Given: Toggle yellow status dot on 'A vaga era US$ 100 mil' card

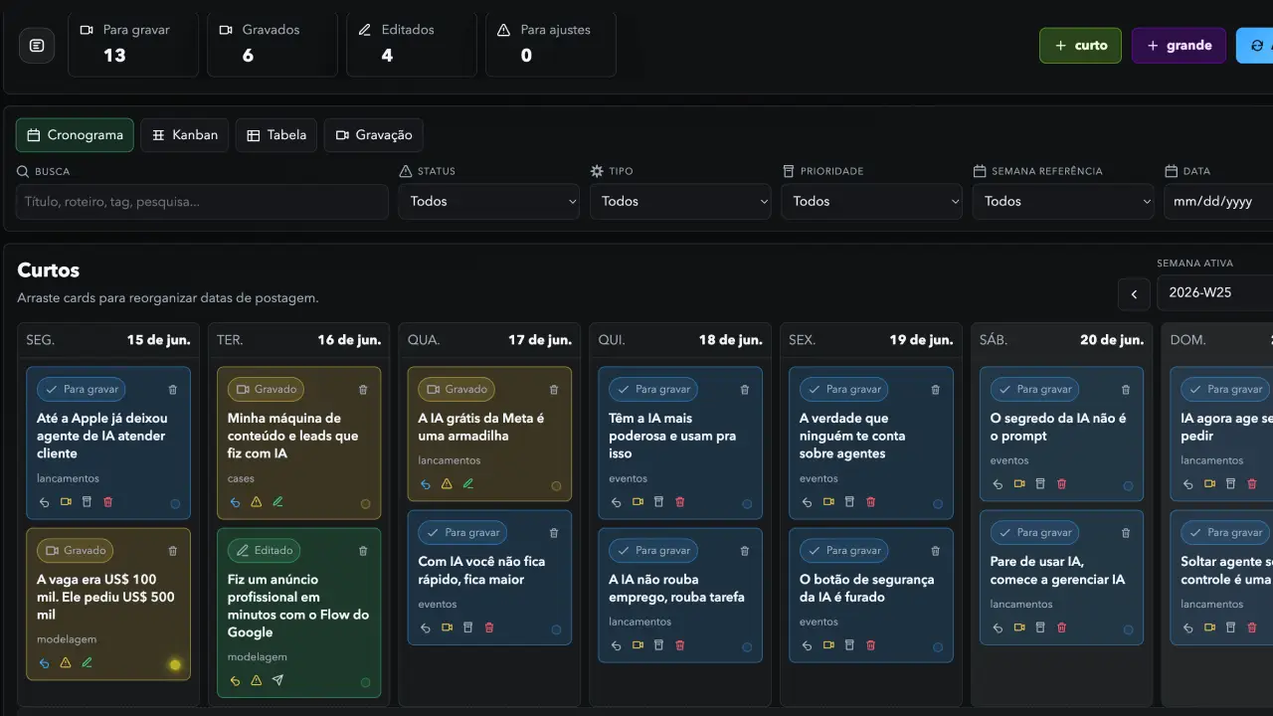Looking at the screenshot, I should 175,665.
